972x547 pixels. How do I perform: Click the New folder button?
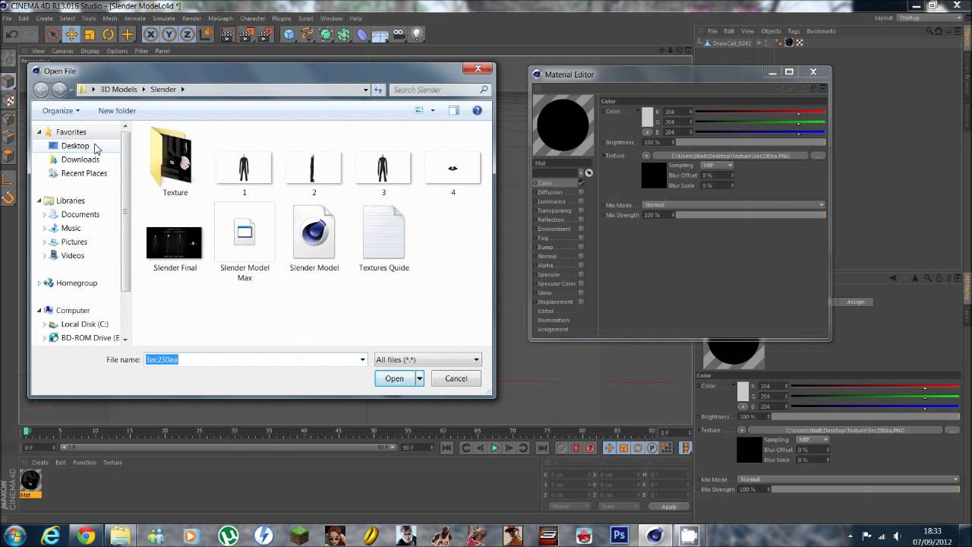point(117,111)
